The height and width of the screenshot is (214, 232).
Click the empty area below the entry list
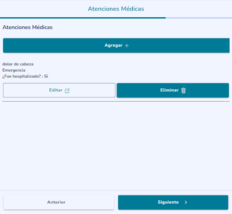pyautogui.click(x=116, y=145)
